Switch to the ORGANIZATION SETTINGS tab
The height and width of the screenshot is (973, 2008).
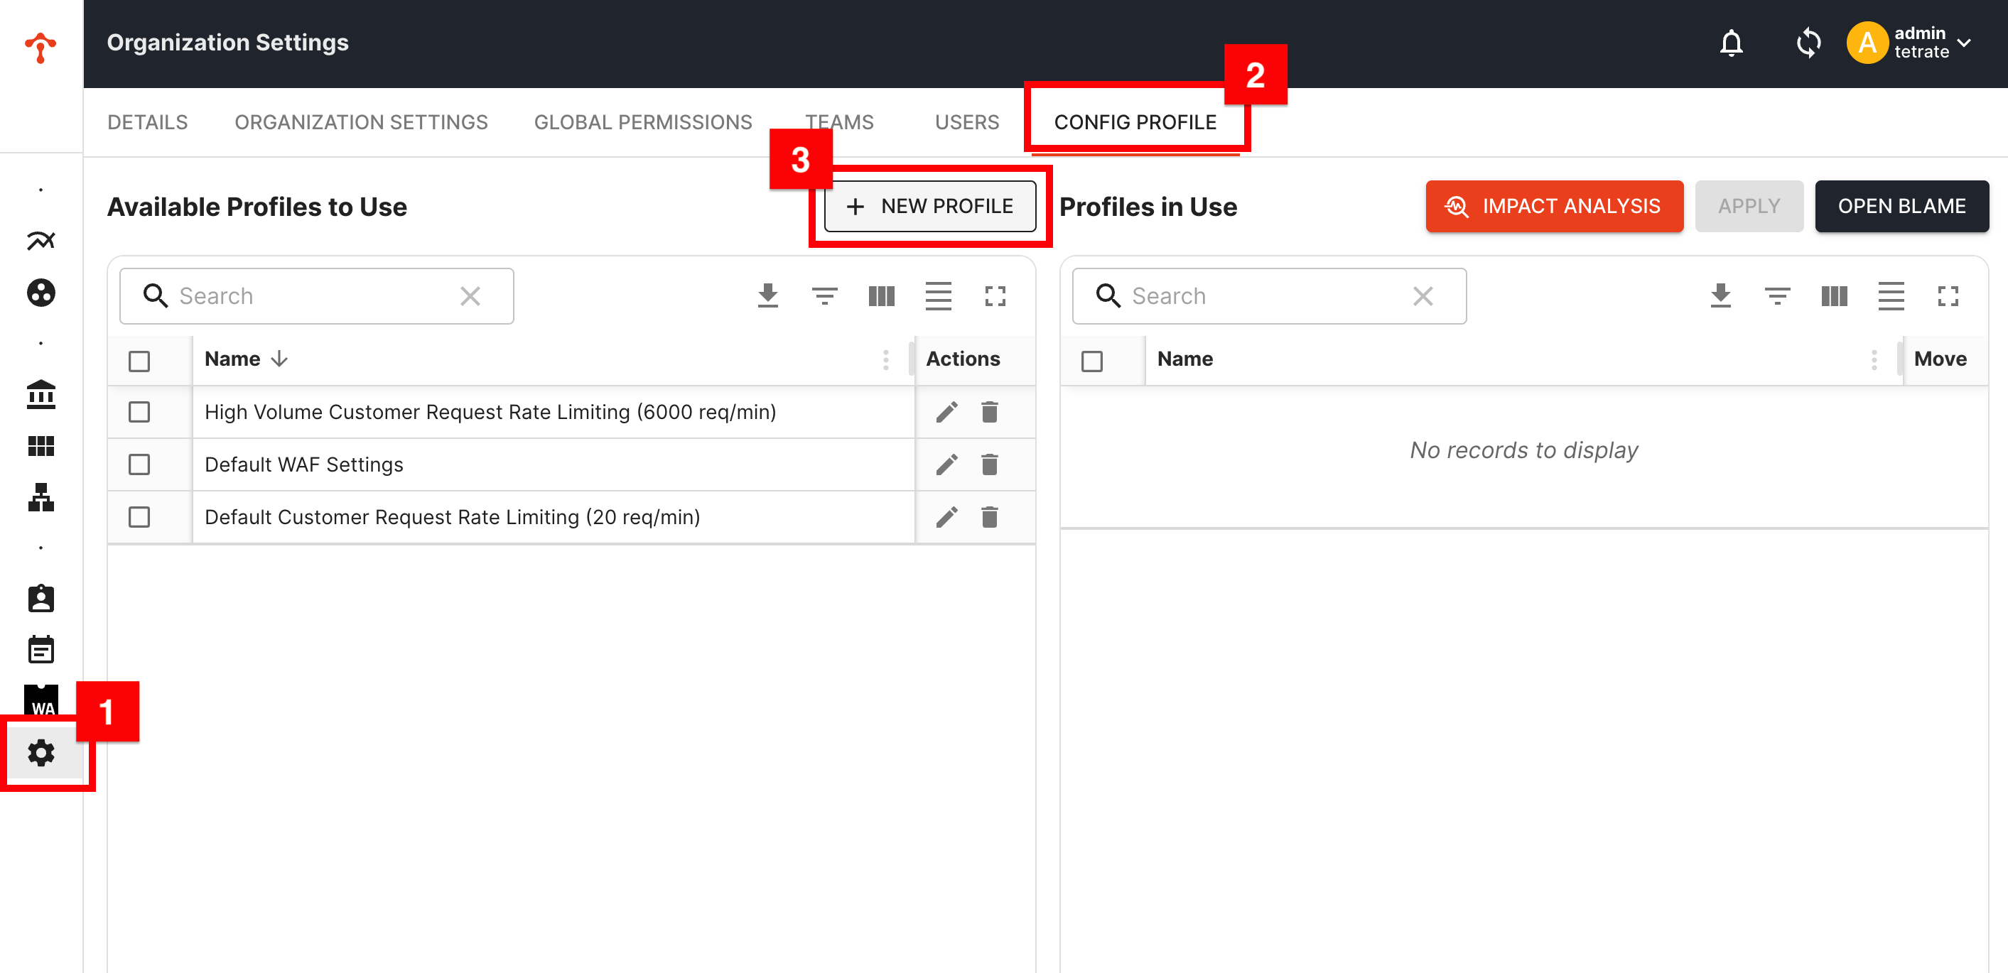pyautogui.click(x=361, y=122)
